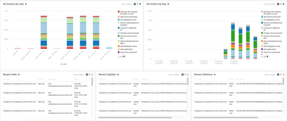Image resolution: width=287 pixels, height=121 pixels.
Task: Click the small rosem...soft.com bar in By User chart
Action: (109, 48)
